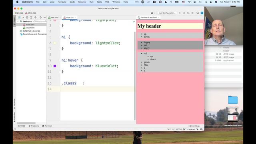Hide the Project tool window with minus icon
Image resolution: width=256 pixels, height=144 pixels.
[x=44, y=18]
